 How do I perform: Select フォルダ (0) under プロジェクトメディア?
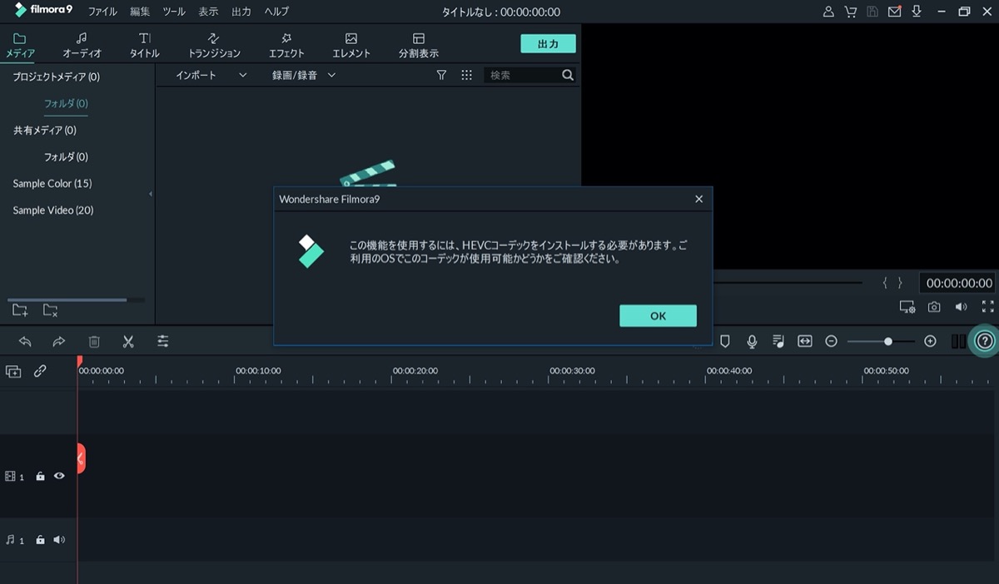coord(66,103)
